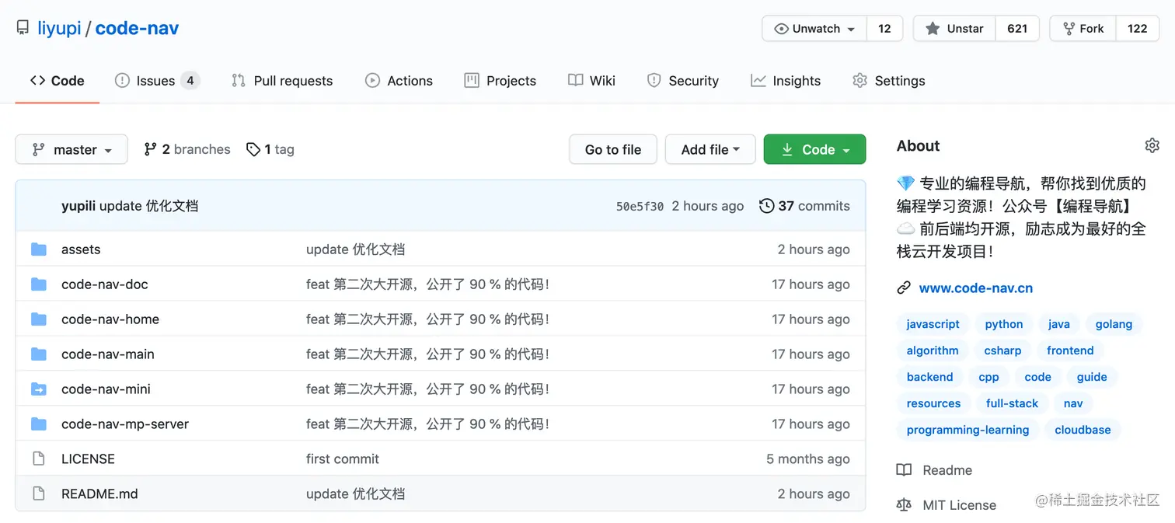Image resolution: width=1175 pixels, height=523 pixels.
Task: Open the first commit message link
Action: tap(343, 459)
